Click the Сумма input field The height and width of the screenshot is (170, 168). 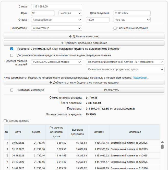click(x=56, y=7)
